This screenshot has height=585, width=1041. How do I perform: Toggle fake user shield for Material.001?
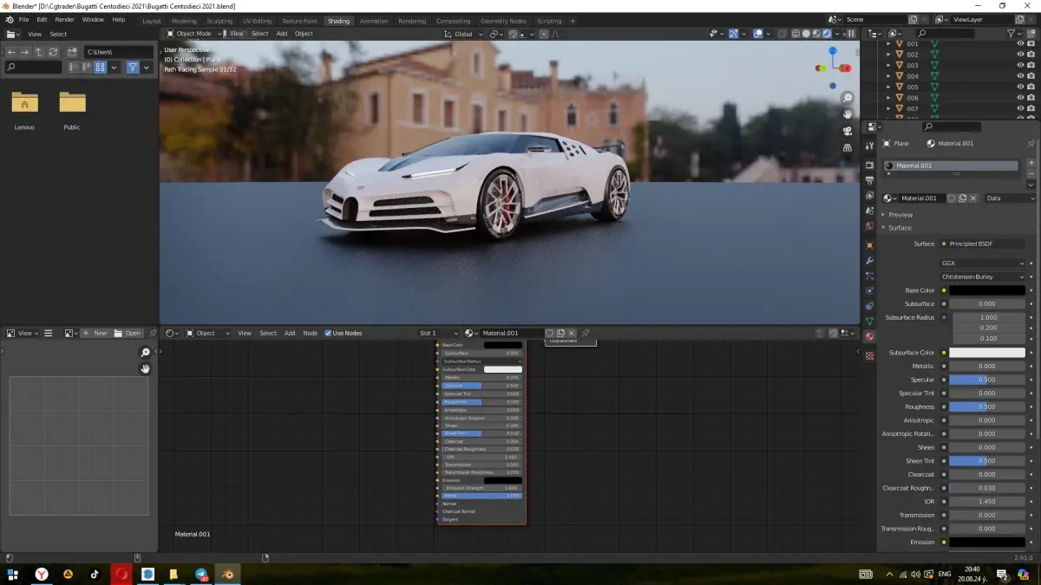[951, 198]
